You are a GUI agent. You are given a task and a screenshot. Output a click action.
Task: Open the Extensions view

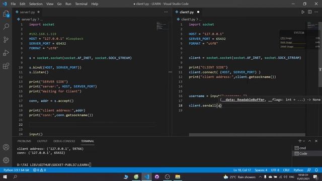(6, 66)
